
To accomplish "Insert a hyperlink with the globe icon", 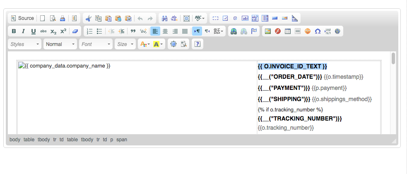I will pos(234,31).
